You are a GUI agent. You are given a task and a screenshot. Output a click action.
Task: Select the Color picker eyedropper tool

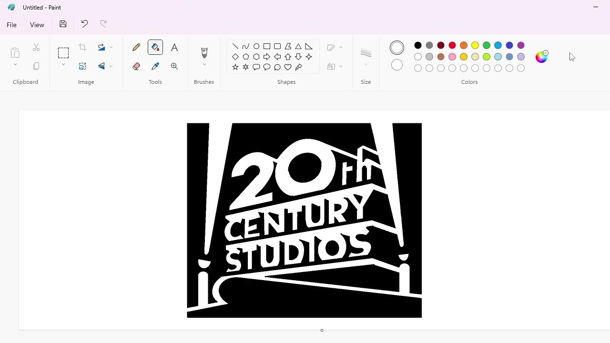click(x=155, y=66)
